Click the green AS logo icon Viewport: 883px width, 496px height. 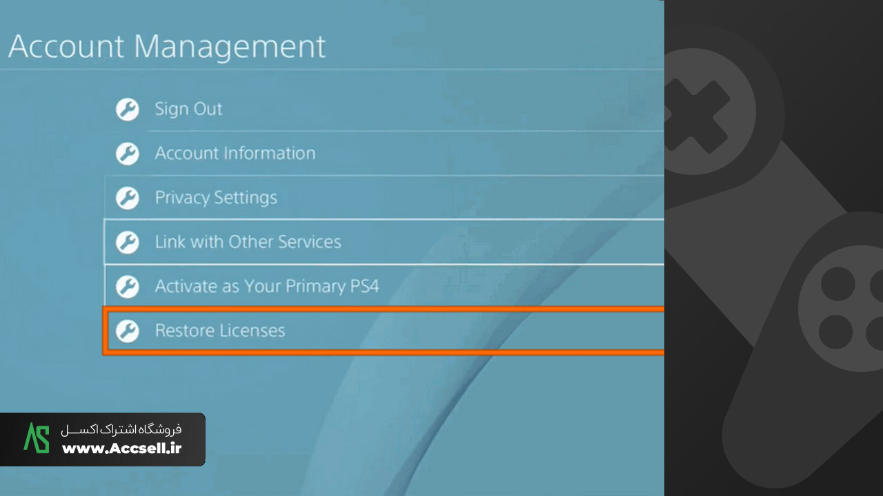[37, 438]
